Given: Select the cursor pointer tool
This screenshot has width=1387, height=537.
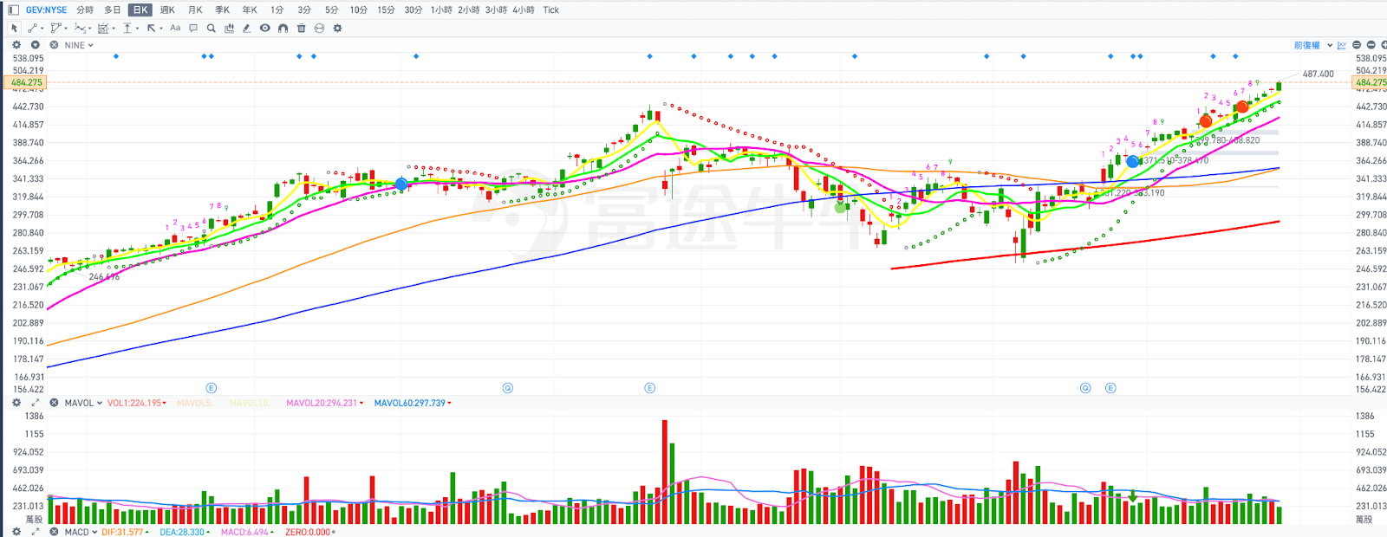Looking at the screenshot, I should pyautogui.click(x=14, y=28).
